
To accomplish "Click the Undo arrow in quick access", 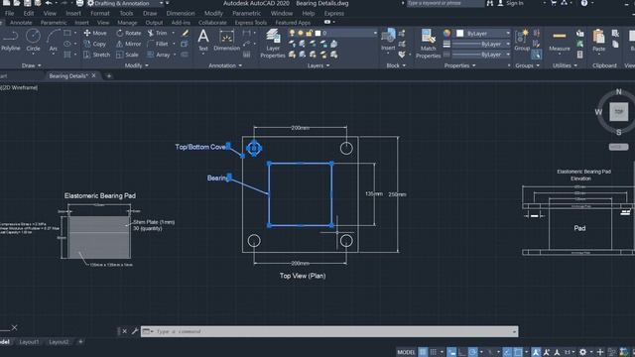I will [x=49, y=3].
